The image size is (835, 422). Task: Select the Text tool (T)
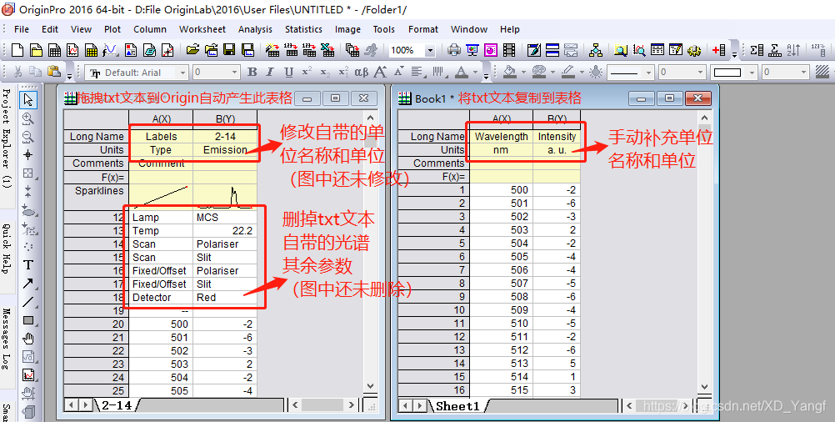tap(28, 265)
